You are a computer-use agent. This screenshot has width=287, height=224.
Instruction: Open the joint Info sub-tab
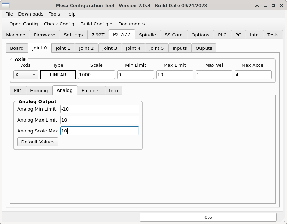[x=113, y=90]
